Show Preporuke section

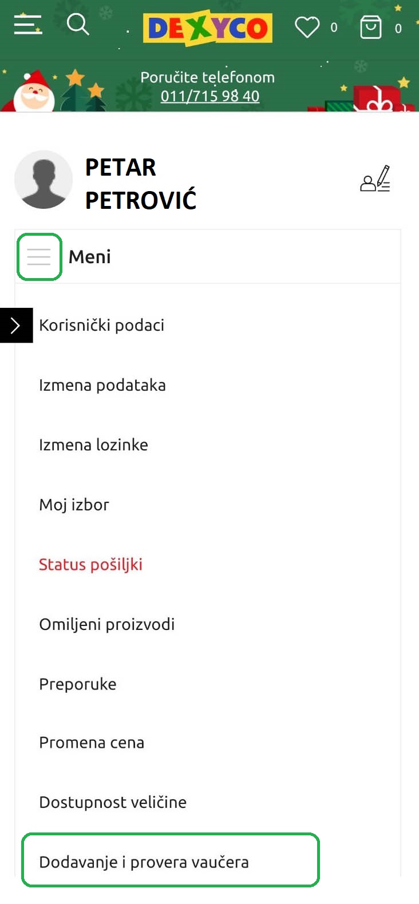point(78,684)
